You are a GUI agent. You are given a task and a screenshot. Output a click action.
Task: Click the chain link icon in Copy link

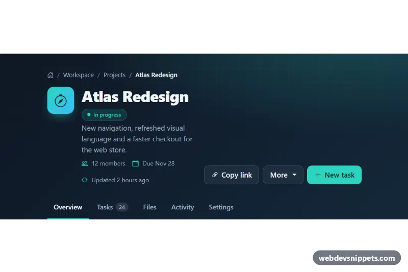pyautogui.click(x=215, y=175)
